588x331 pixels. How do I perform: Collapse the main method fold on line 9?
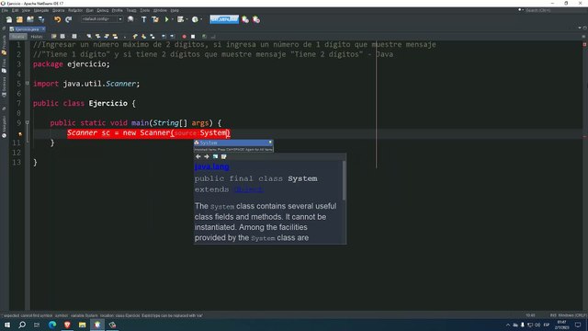point(27,122)
